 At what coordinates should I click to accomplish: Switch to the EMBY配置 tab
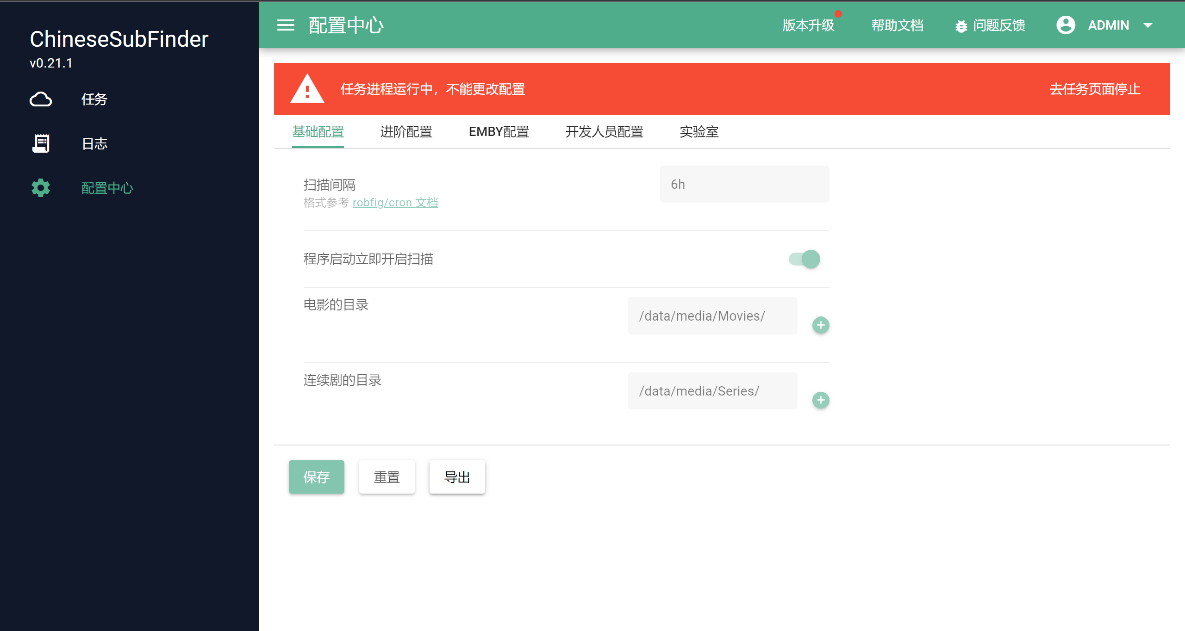tap(499, 132)
